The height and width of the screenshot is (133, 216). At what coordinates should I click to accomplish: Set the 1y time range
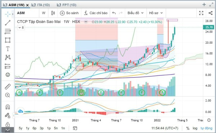tap(28, 128)
